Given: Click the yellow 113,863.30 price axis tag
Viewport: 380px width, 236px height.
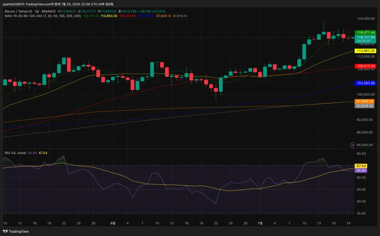Looking at the screenshot, I should [x=365, y=51].
